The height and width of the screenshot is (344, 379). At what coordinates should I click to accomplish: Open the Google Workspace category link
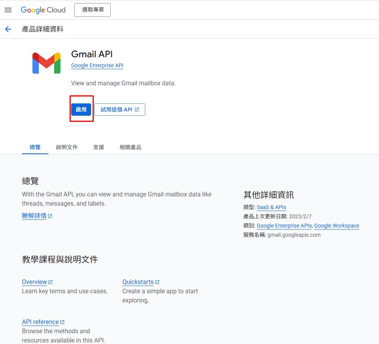[337, 226]
